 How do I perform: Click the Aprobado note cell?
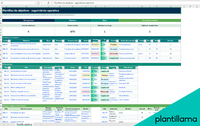(128, 87)
